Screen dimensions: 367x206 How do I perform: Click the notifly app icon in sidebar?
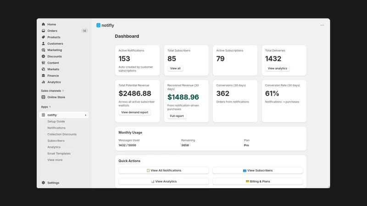[x=43, y=115]
